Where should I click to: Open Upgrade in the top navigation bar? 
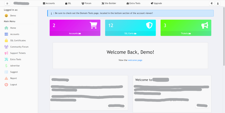coord(156,3)
